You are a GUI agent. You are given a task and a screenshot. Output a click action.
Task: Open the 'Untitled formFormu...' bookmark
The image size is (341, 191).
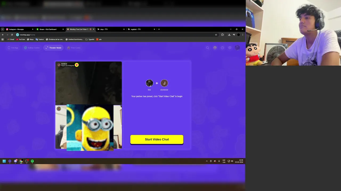click(74, 39)
